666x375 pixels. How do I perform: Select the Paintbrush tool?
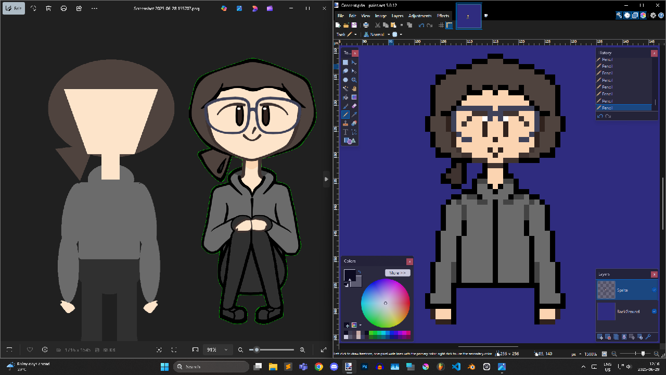pos(345,106)
